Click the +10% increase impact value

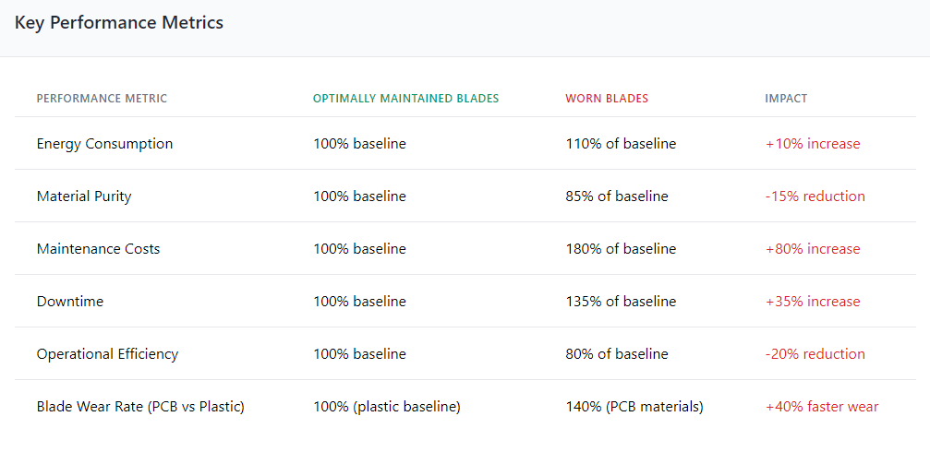coord(812,144)
